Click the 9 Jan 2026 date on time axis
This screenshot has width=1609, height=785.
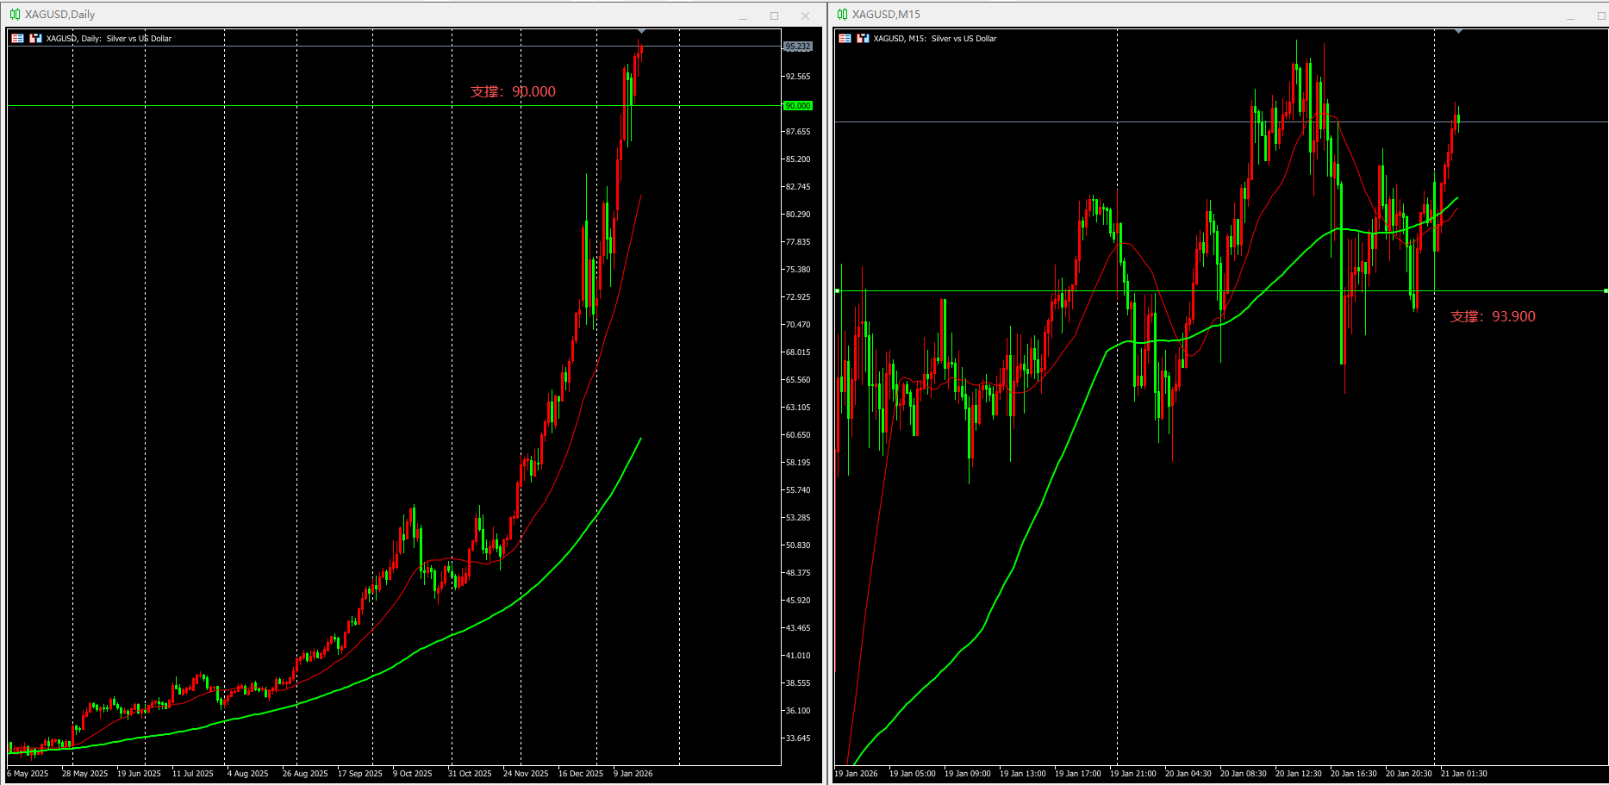click(633, 773)
